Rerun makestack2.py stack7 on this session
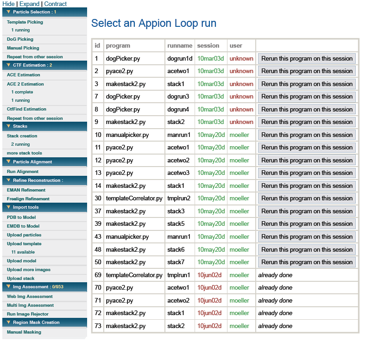The image size is (366, 341). click(x=307, y=262)
